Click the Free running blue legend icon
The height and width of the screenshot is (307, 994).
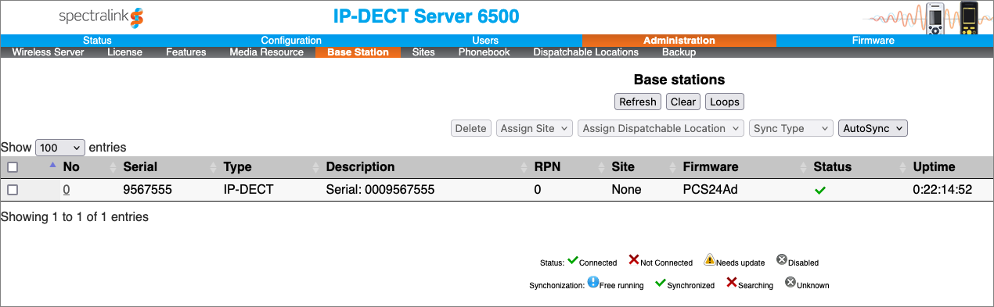tap(592, 282)
